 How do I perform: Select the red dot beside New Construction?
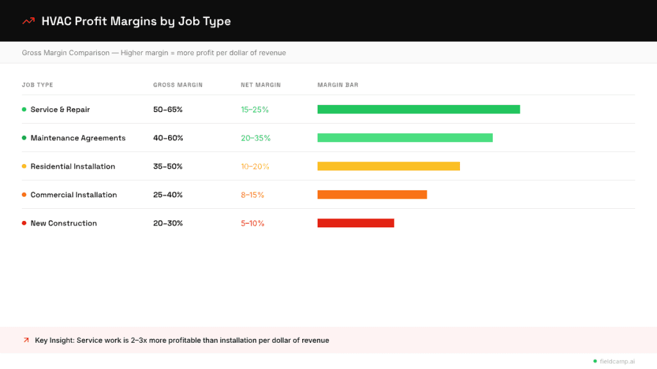[x=24, y=223]
